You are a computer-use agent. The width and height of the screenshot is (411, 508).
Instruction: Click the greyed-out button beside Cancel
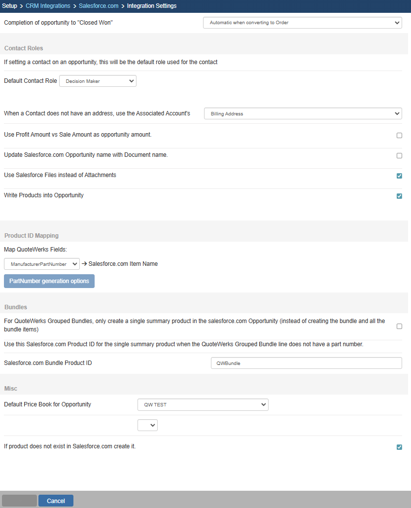pos(20,501)
